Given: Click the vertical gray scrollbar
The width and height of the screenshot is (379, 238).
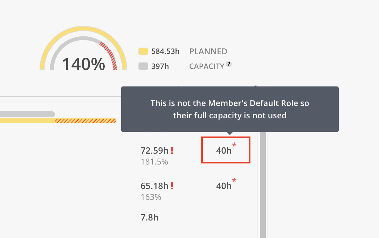Looking at the screenshot, I should coord(263,185).
